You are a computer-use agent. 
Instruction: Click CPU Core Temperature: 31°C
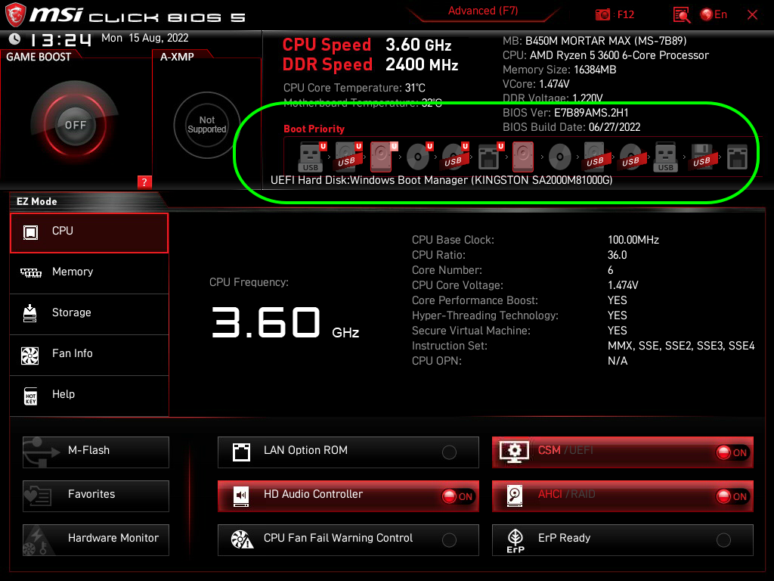point(354,88)
